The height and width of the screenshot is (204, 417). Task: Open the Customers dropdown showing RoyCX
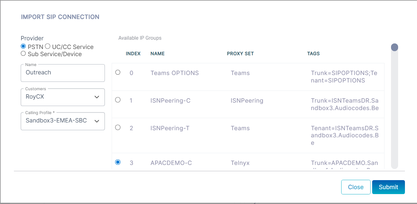pyautogui.click(x=59, y=97)
